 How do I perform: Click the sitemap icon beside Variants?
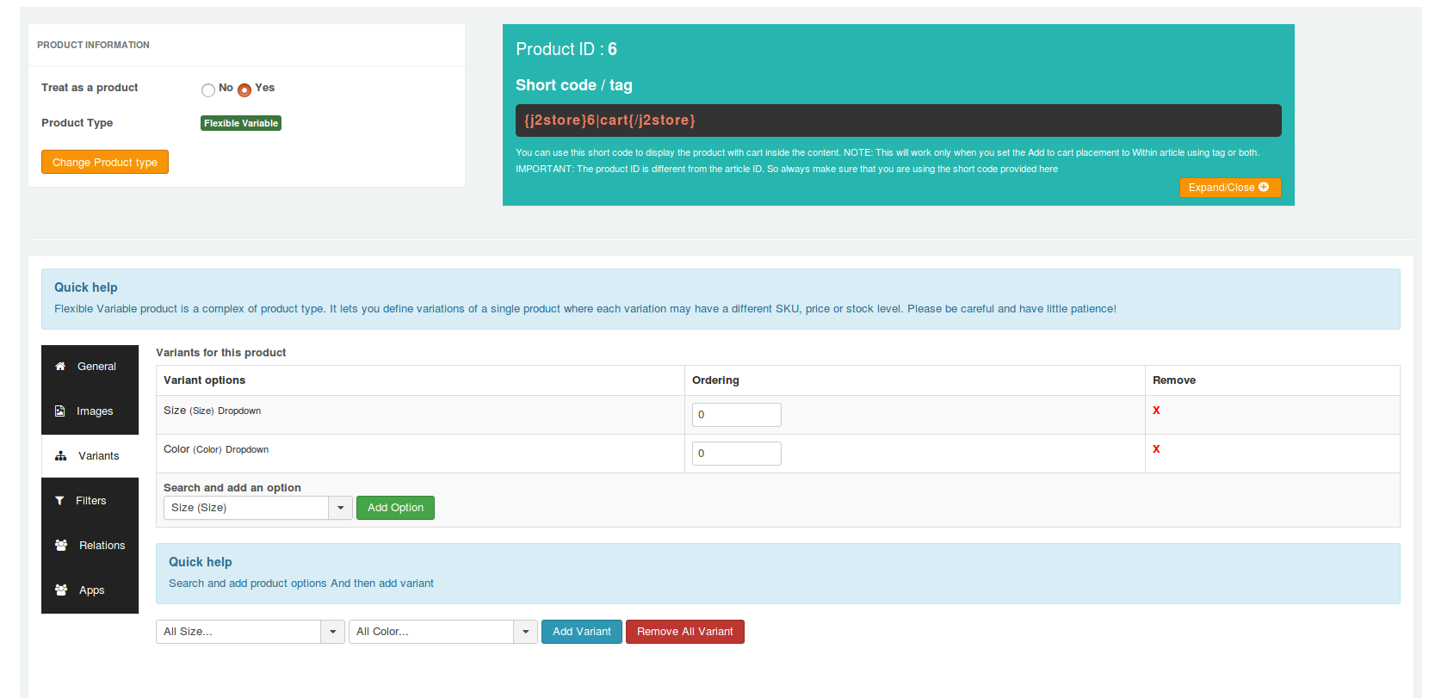(x=61, y=456)
